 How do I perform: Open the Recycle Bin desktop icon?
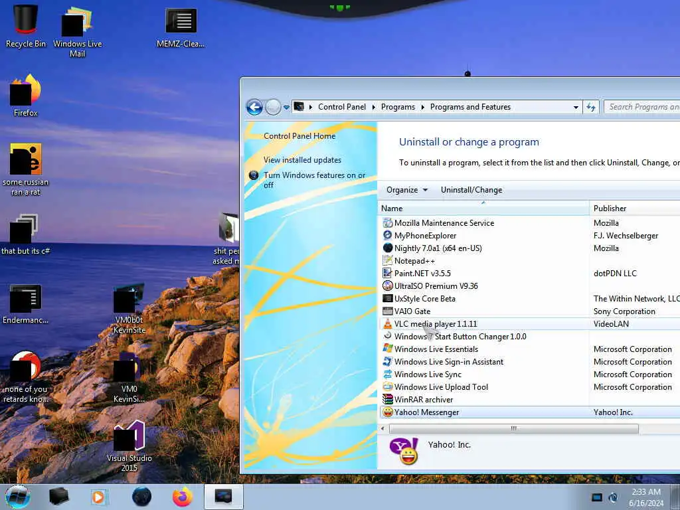26,26
